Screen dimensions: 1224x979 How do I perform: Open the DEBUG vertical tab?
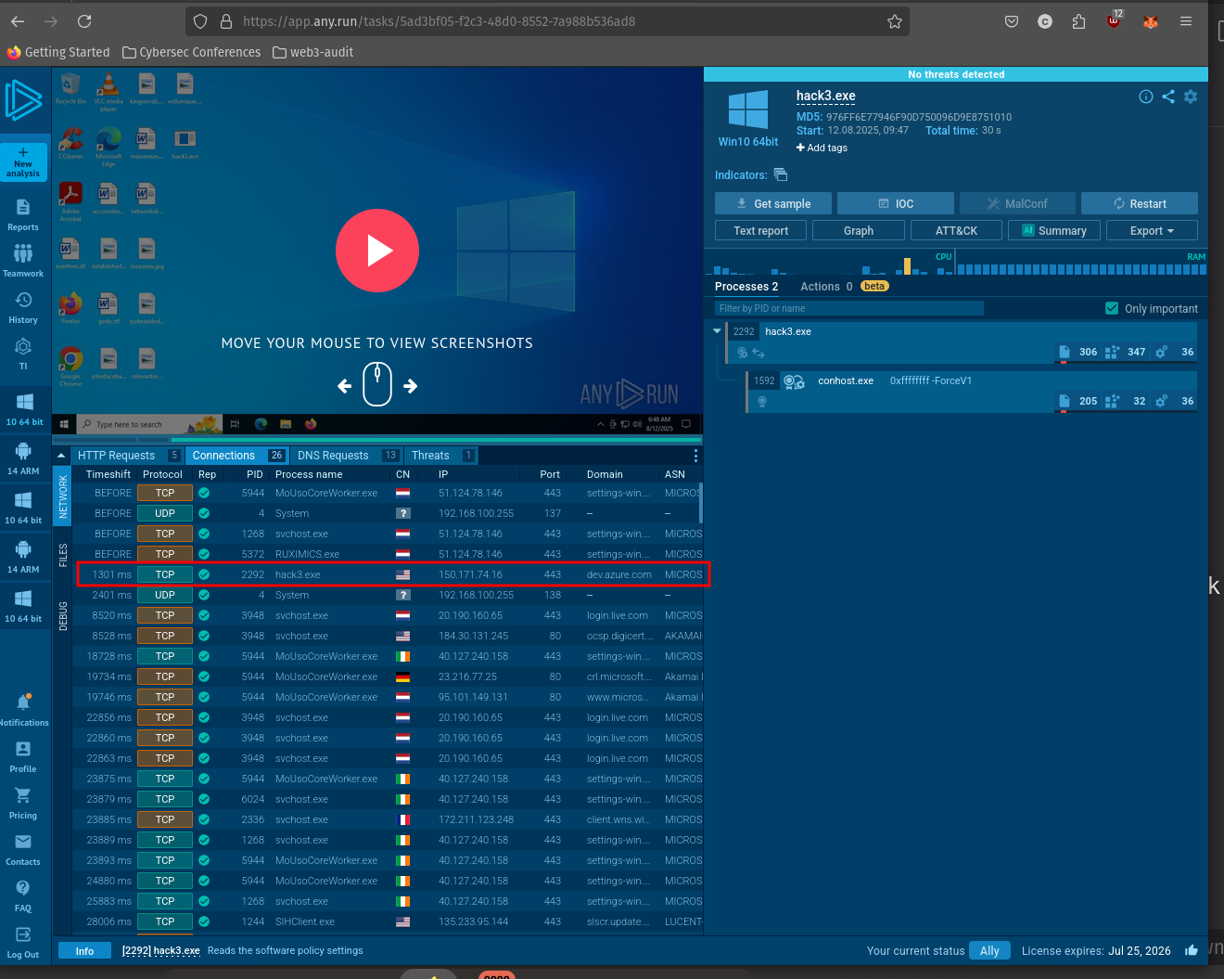coord(63,616)
